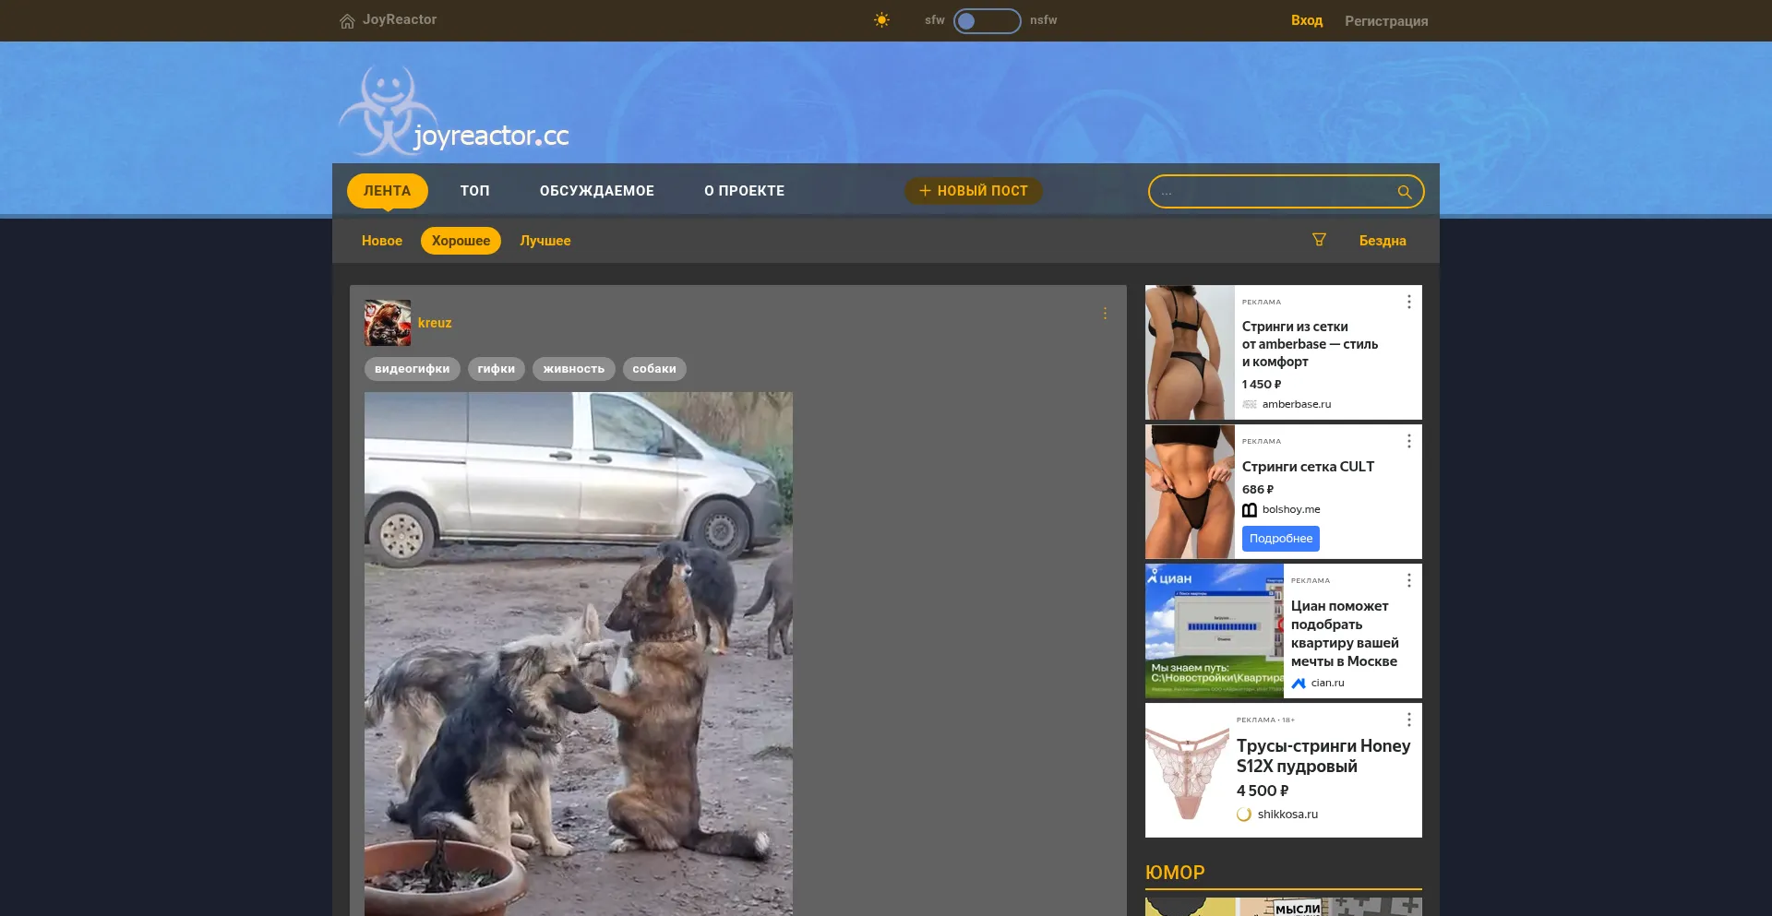The height and width of the screenshot is (916, 1772).
Task: Open the ТОП tab
Action: coord(475,191)
